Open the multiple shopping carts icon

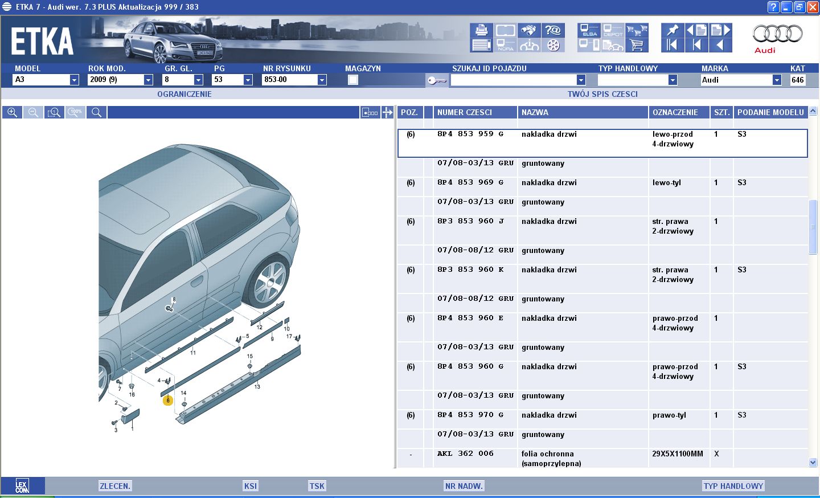click(637, 30)
